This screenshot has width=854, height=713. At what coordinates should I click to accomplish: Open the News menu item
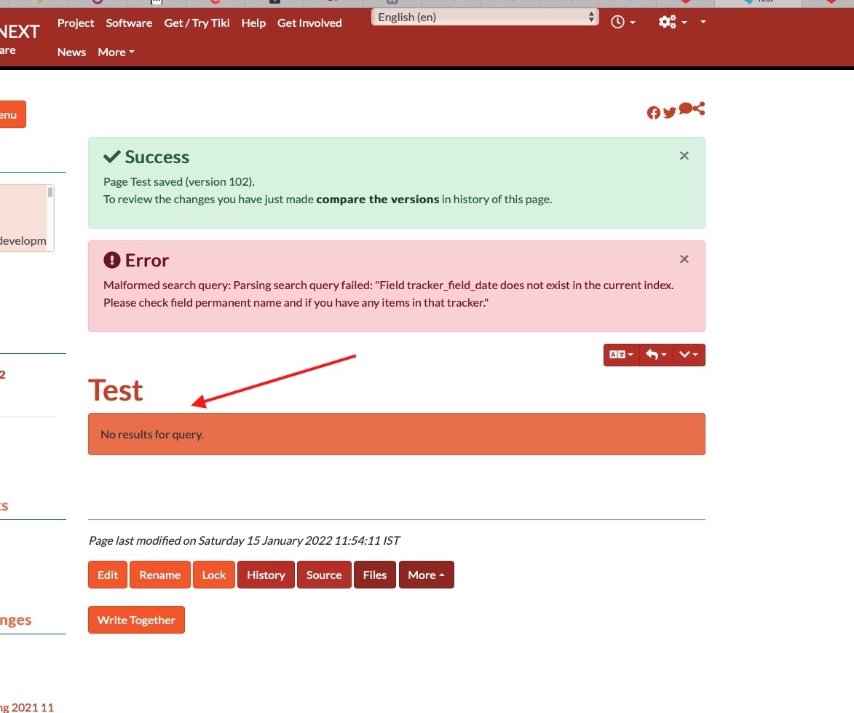pyautogui.click(x=71, y=52)
